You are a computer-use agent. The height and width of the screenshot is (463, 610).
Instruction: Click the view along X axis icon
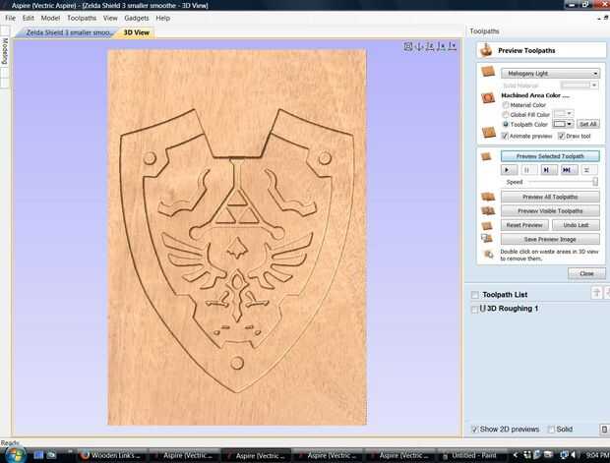(430, 46)
